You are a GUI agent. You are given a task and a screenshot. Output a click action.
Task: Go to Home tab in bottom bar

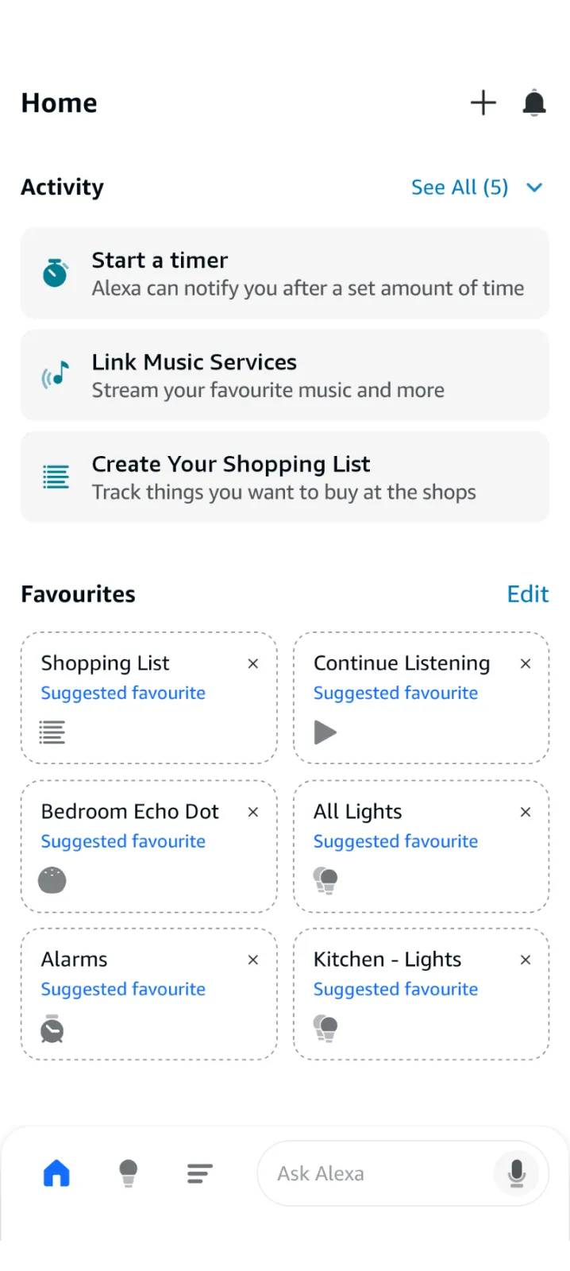click(x=56, y=1173)
